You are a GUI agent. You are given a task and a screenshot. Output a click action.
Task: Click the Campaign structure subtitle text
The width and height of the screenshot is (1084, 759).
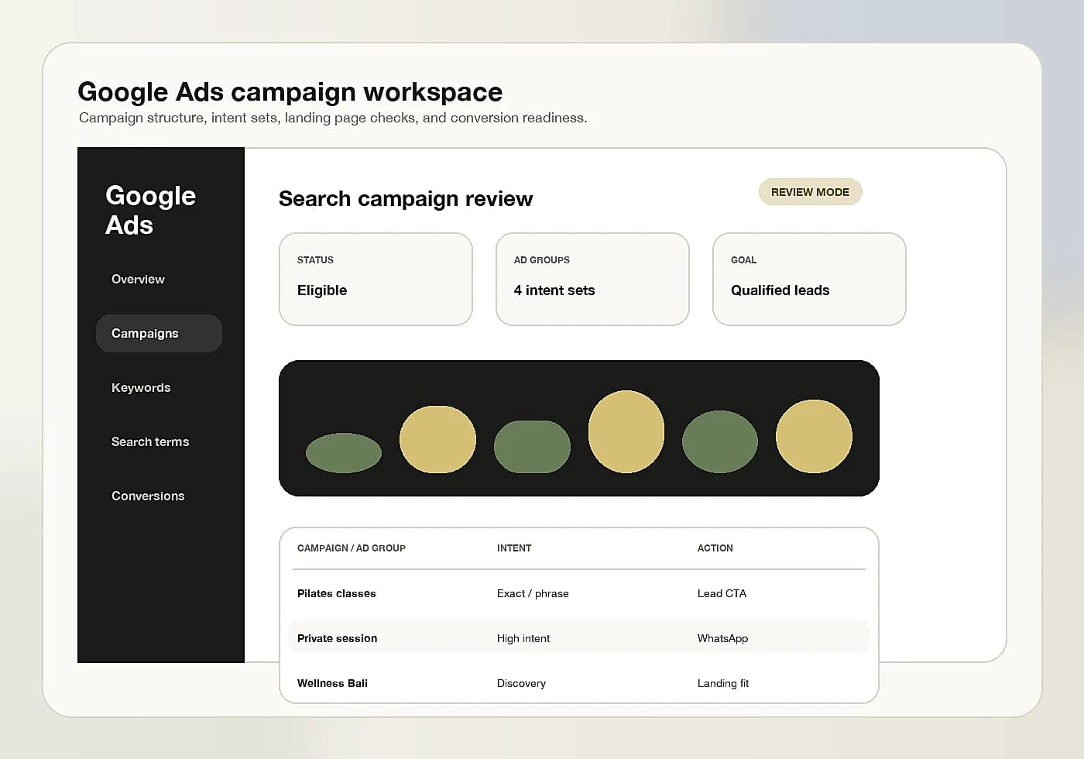coord(333,118)
